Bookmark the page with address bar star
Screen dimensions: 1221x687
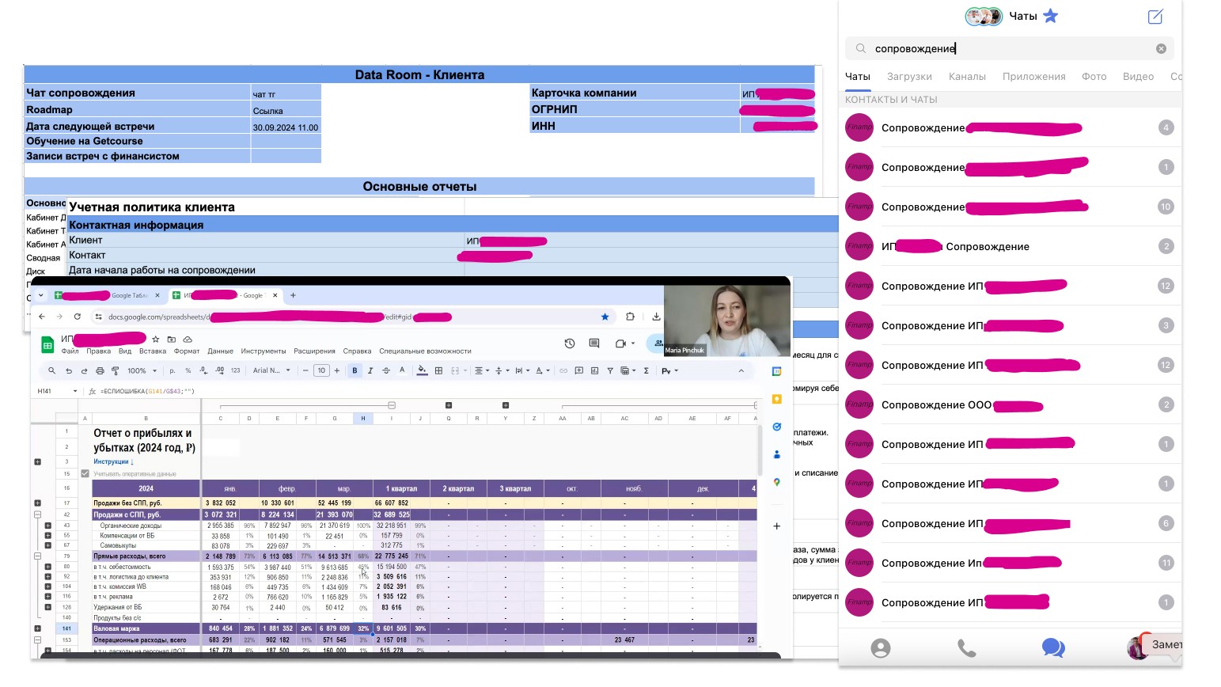tap(605, 317)
